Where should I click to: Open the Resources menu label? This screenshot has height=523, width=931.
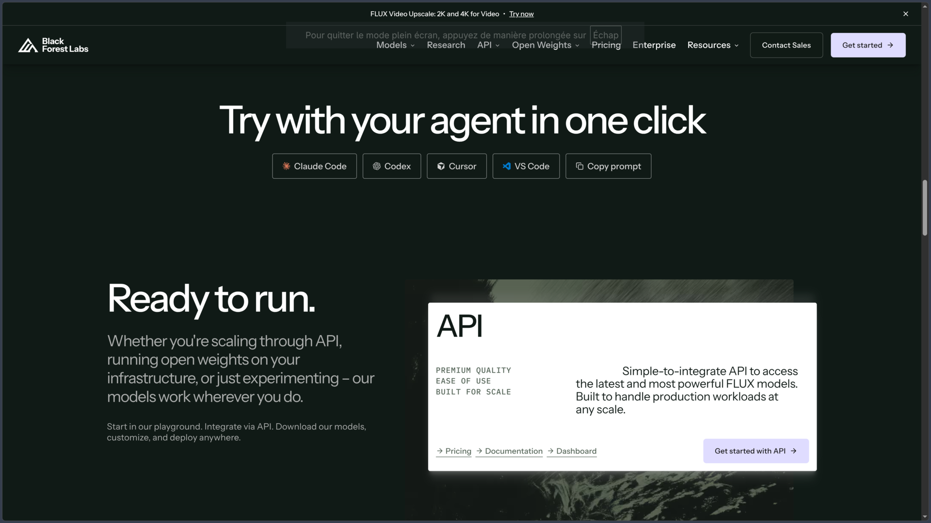click(x=709, y=45)
